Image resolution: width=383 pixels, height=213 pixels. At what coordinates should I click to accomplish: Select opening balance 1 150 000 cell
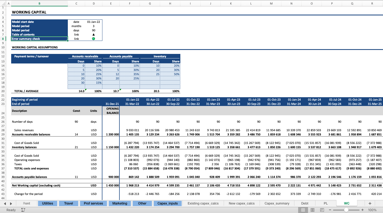tap(111, 147)
